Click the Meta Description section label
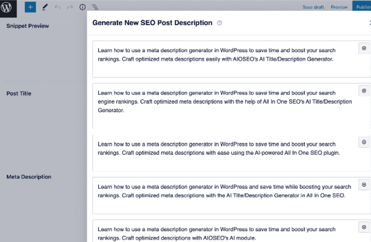 pos(28,177)
